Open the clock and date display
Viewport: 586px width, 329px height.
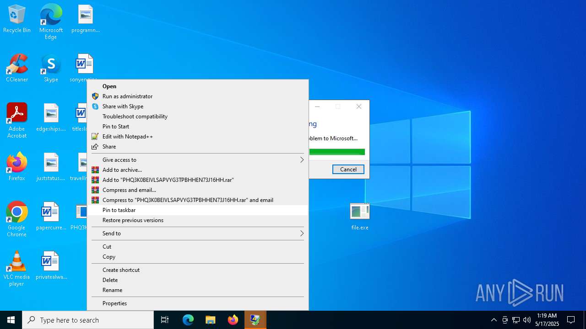(x=547, y=320)
